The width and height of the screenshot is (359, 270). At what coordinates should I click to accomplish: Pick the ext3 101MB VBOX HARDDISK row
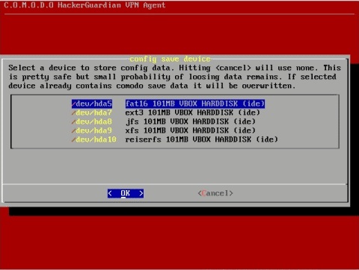click(192, 113)
